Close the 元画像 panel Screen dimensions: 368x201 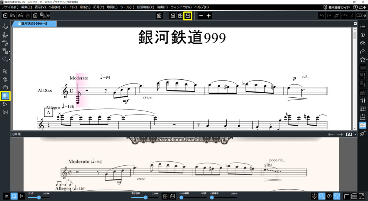[355, 134]
